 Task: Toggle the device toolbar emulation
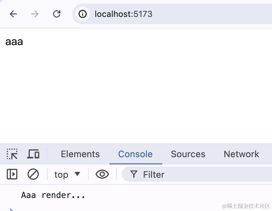(33, 154)
